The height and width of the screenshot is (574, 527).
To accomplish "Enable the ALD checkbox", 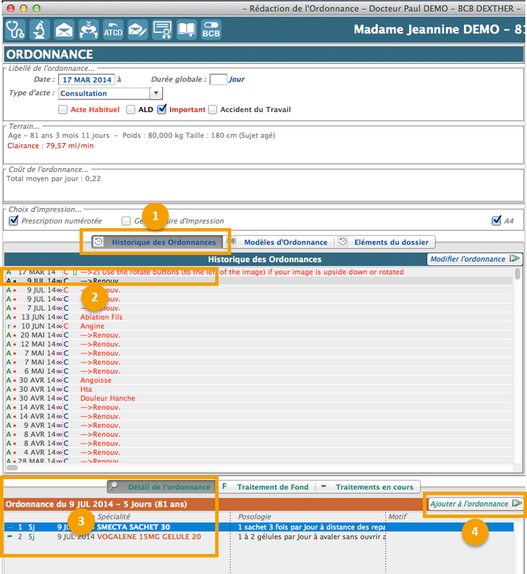I will pyautogui.click(x=131, y=109).
